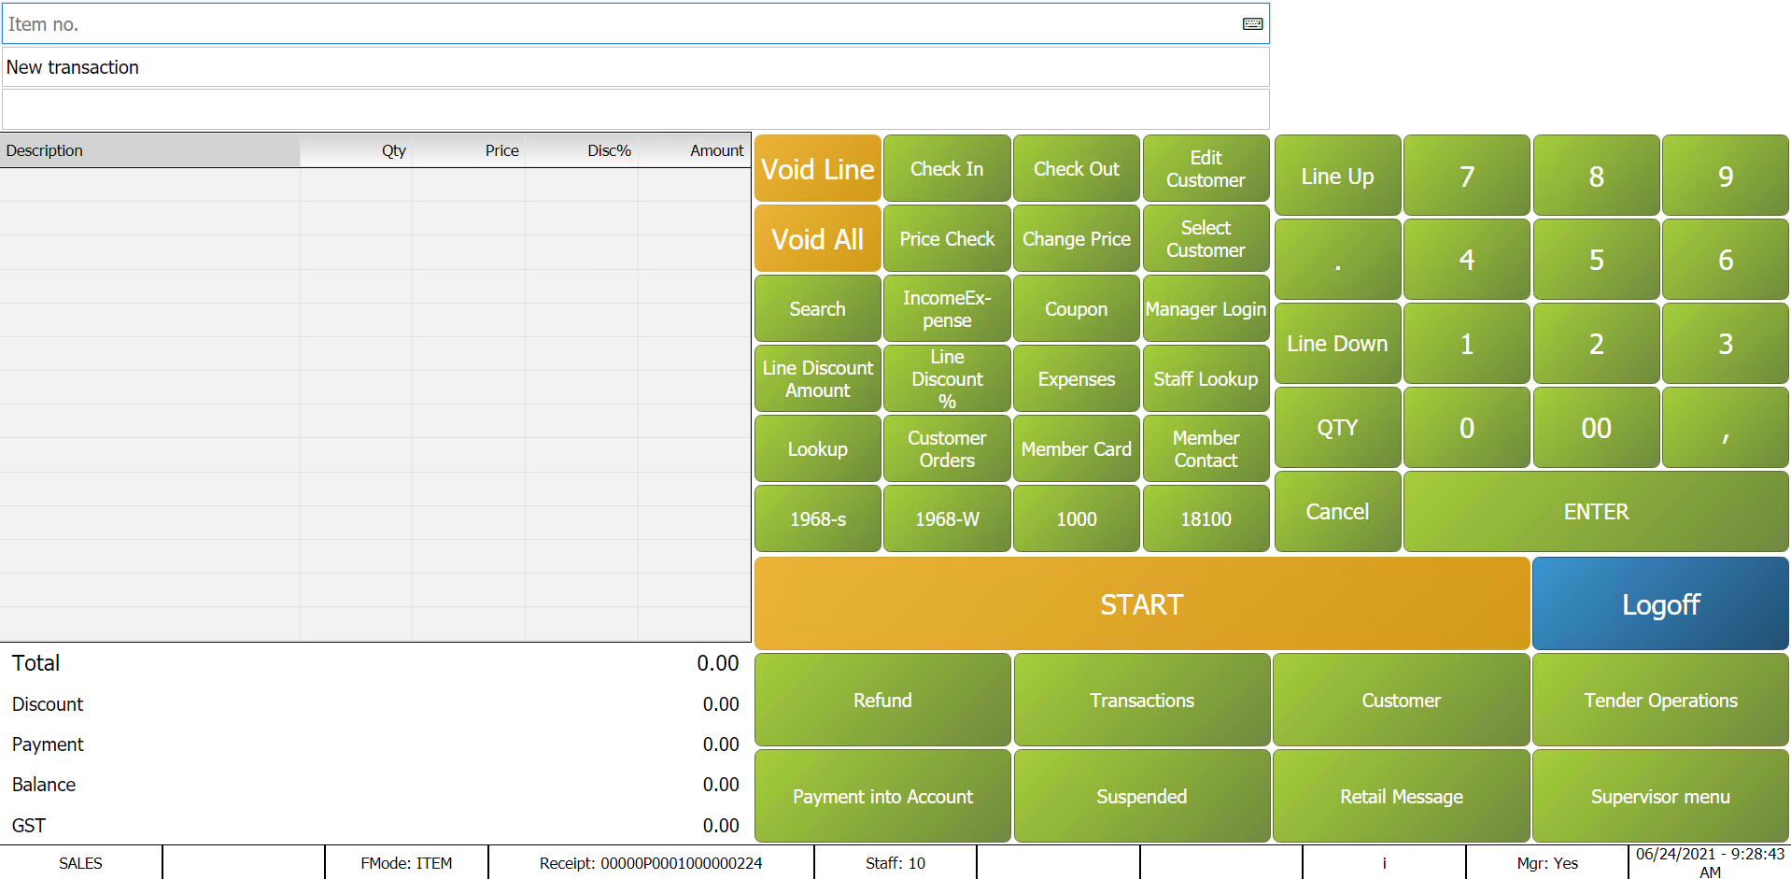Click the blue Logoff button
The height and width of the screenshot is (879, 1791).
pyautogui.click(x=1659, y=604)
